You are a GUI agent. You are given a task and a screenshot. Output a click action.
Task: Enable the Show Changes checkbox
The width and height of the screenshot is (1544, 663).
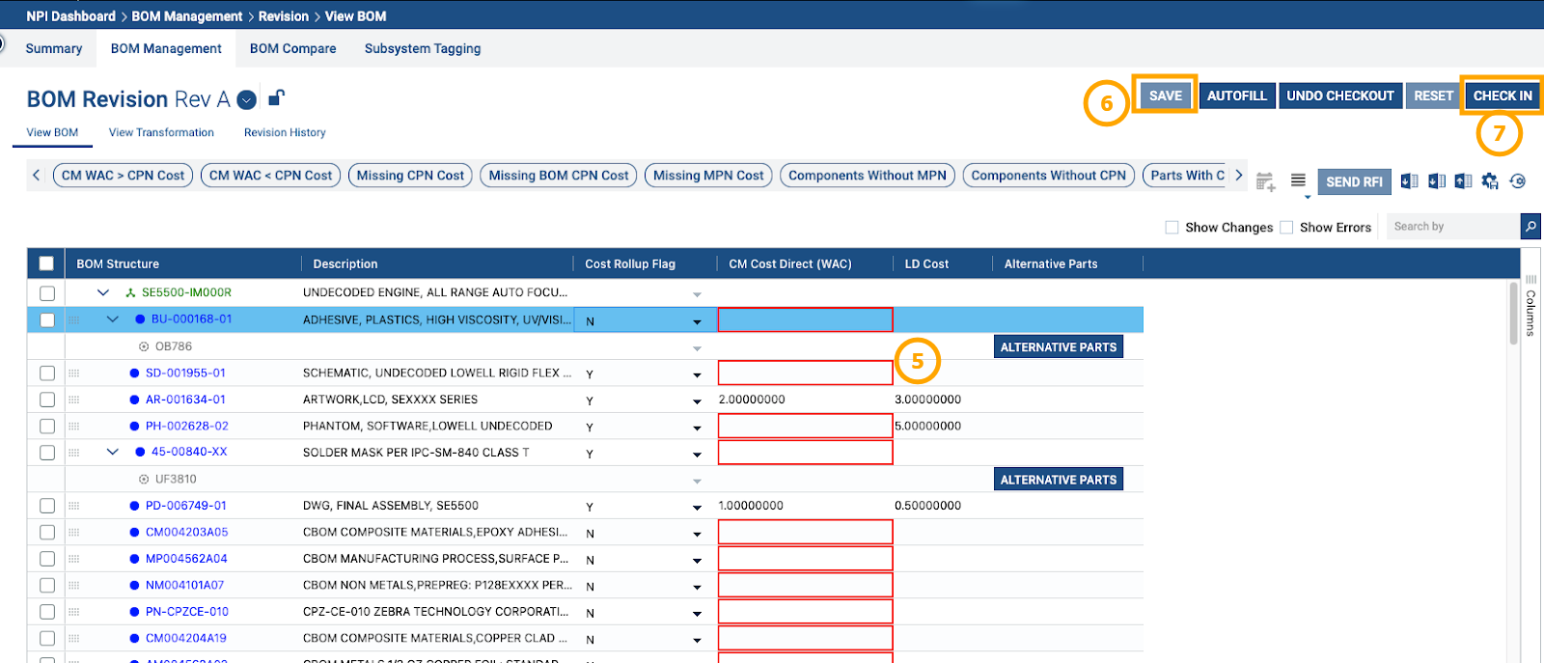click(x=1172, y=228)
